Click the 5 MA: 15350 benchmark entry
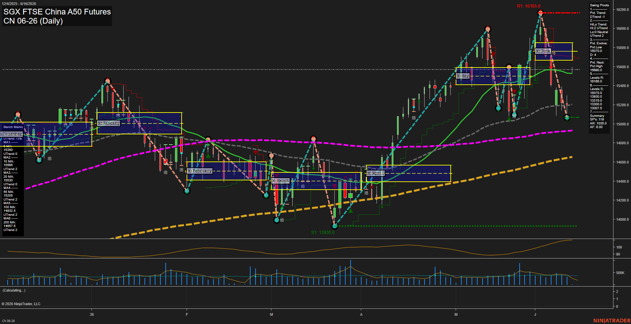Image resolution: width=631 pixels, height=324 pixels. tap(8, 148)
